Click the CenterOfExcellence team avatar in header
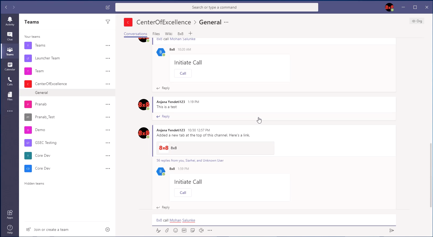 [128, 22]
